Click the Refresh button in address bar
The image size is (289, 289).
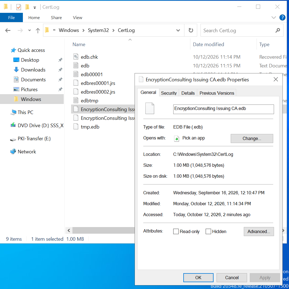pyautogui.click(x=191, y=30)
